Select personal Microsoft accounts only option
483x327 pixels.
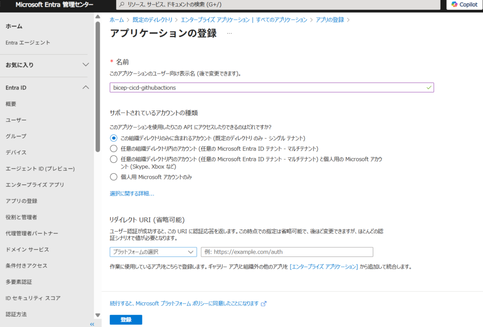(x=113, y=177)
